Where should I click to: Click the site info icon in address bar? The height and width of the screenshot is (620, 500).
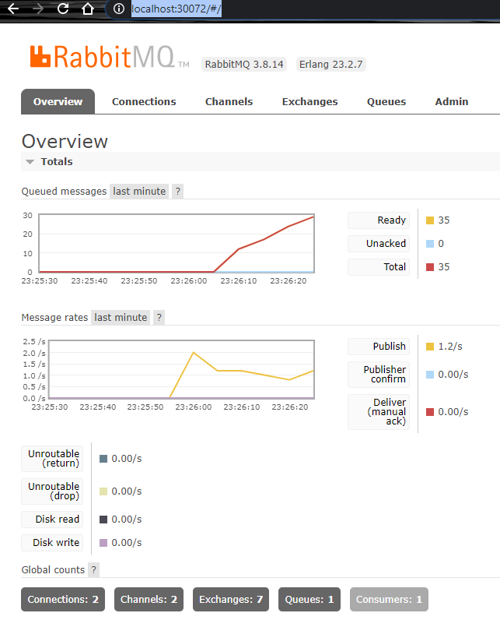tap(118, 9)
